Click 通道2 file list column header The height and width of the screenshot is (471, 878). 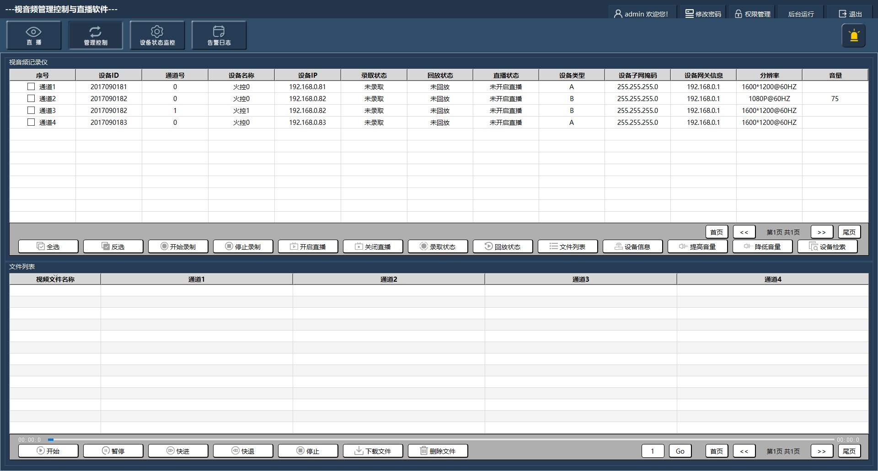pos(389,279)
